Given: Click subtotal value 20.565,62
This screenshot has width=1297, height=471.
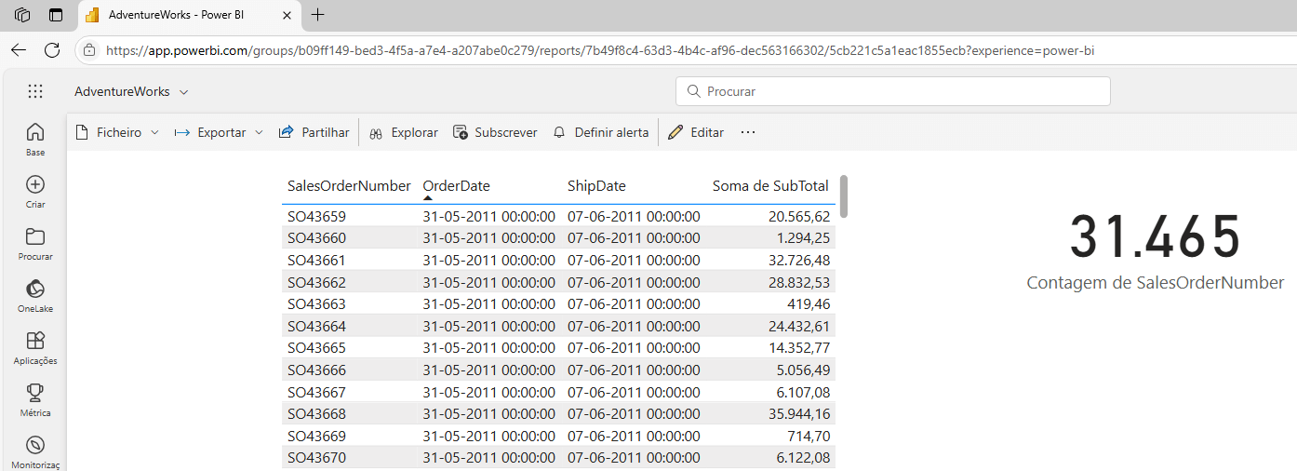Looking at the screenshot, I should (798, 216).
